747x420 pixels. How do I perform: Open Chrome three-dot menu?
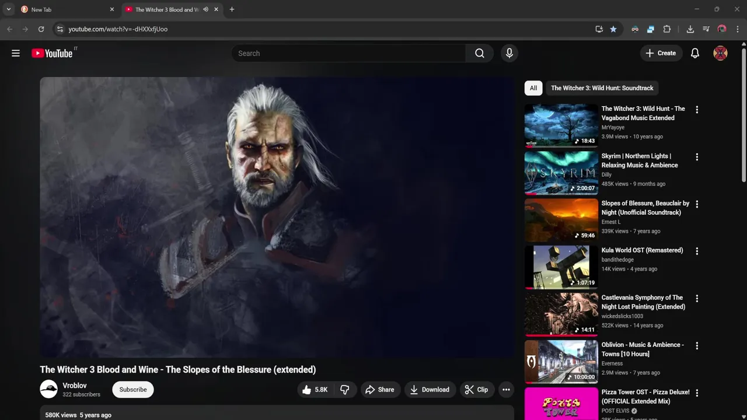(x=738, y=29)
